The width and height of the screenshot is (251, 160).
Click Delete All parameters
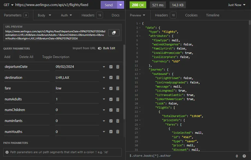(26, 57)
